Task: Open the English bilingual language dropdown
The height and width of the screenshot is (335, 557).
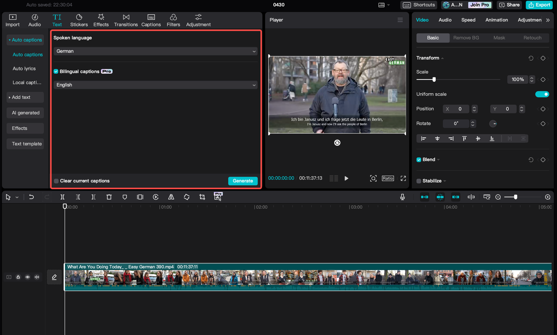Action: pos(155,84)
